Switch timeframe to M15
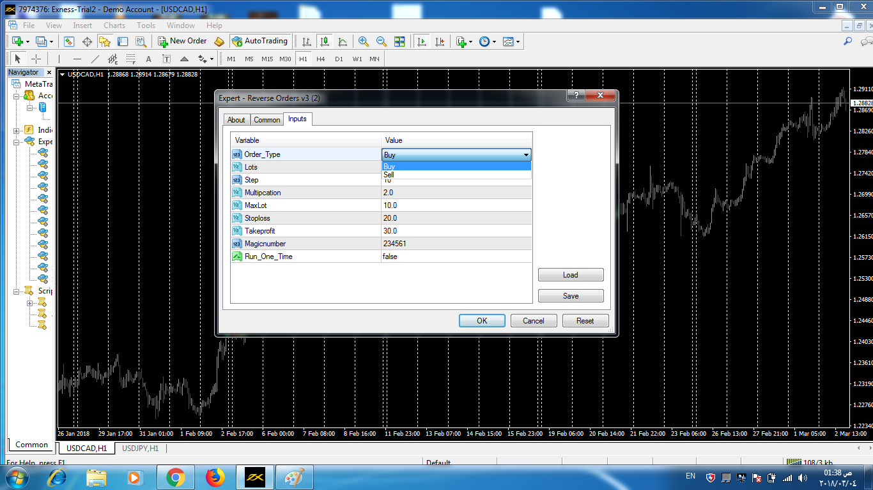The height and width of the screenshot is (490, 873). pyautogui.click(x=267, y=59)
